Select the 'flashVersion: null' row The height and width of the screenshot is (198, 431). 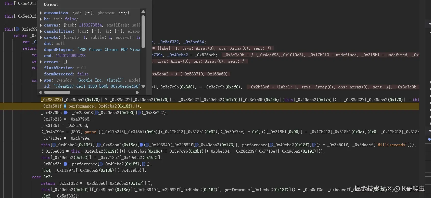65,68
